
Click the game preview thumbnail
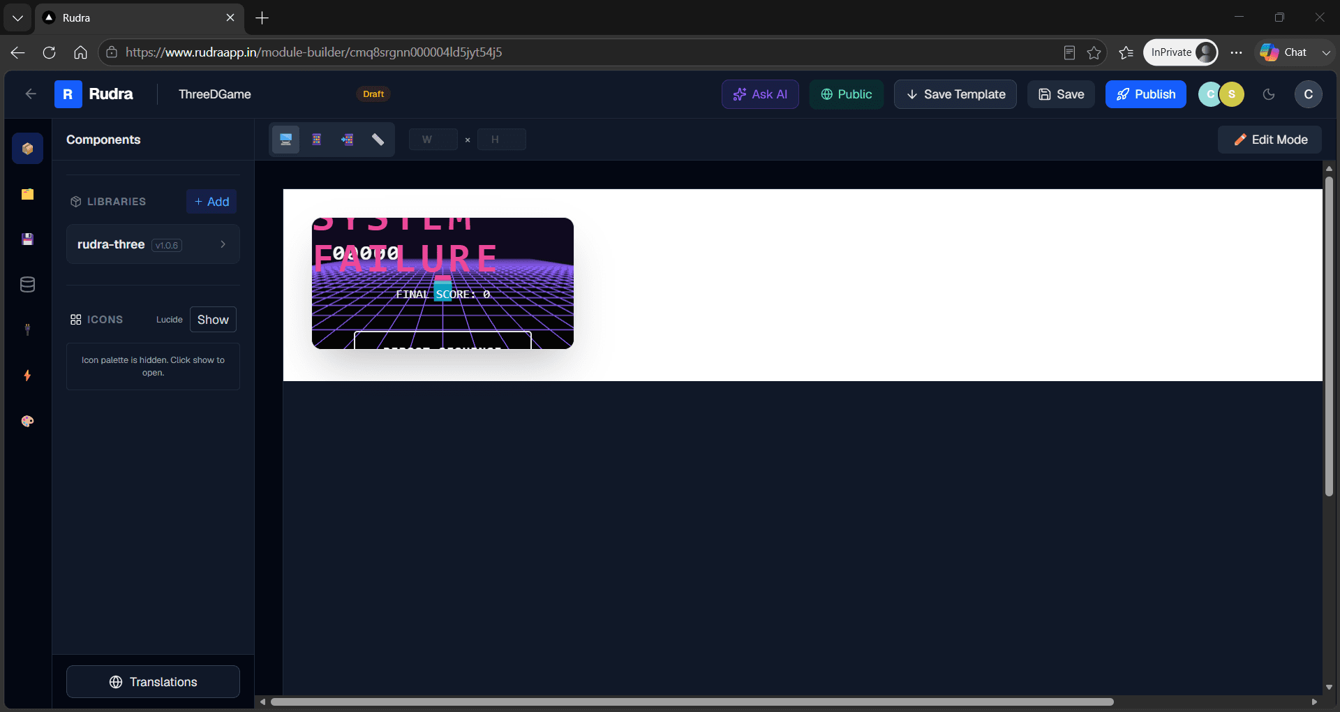pos(442,283)
